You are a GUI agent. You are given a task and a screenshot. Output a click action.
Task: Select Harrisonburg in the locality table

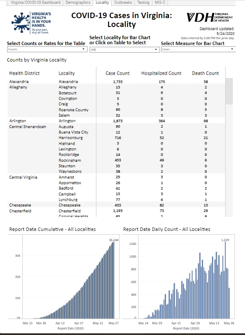[x=71, y=138]
